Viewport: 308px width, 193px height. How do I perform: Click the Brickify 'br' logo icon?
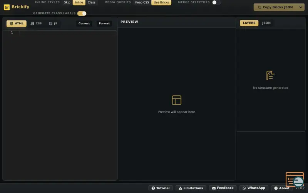click(x=7, y=7)
